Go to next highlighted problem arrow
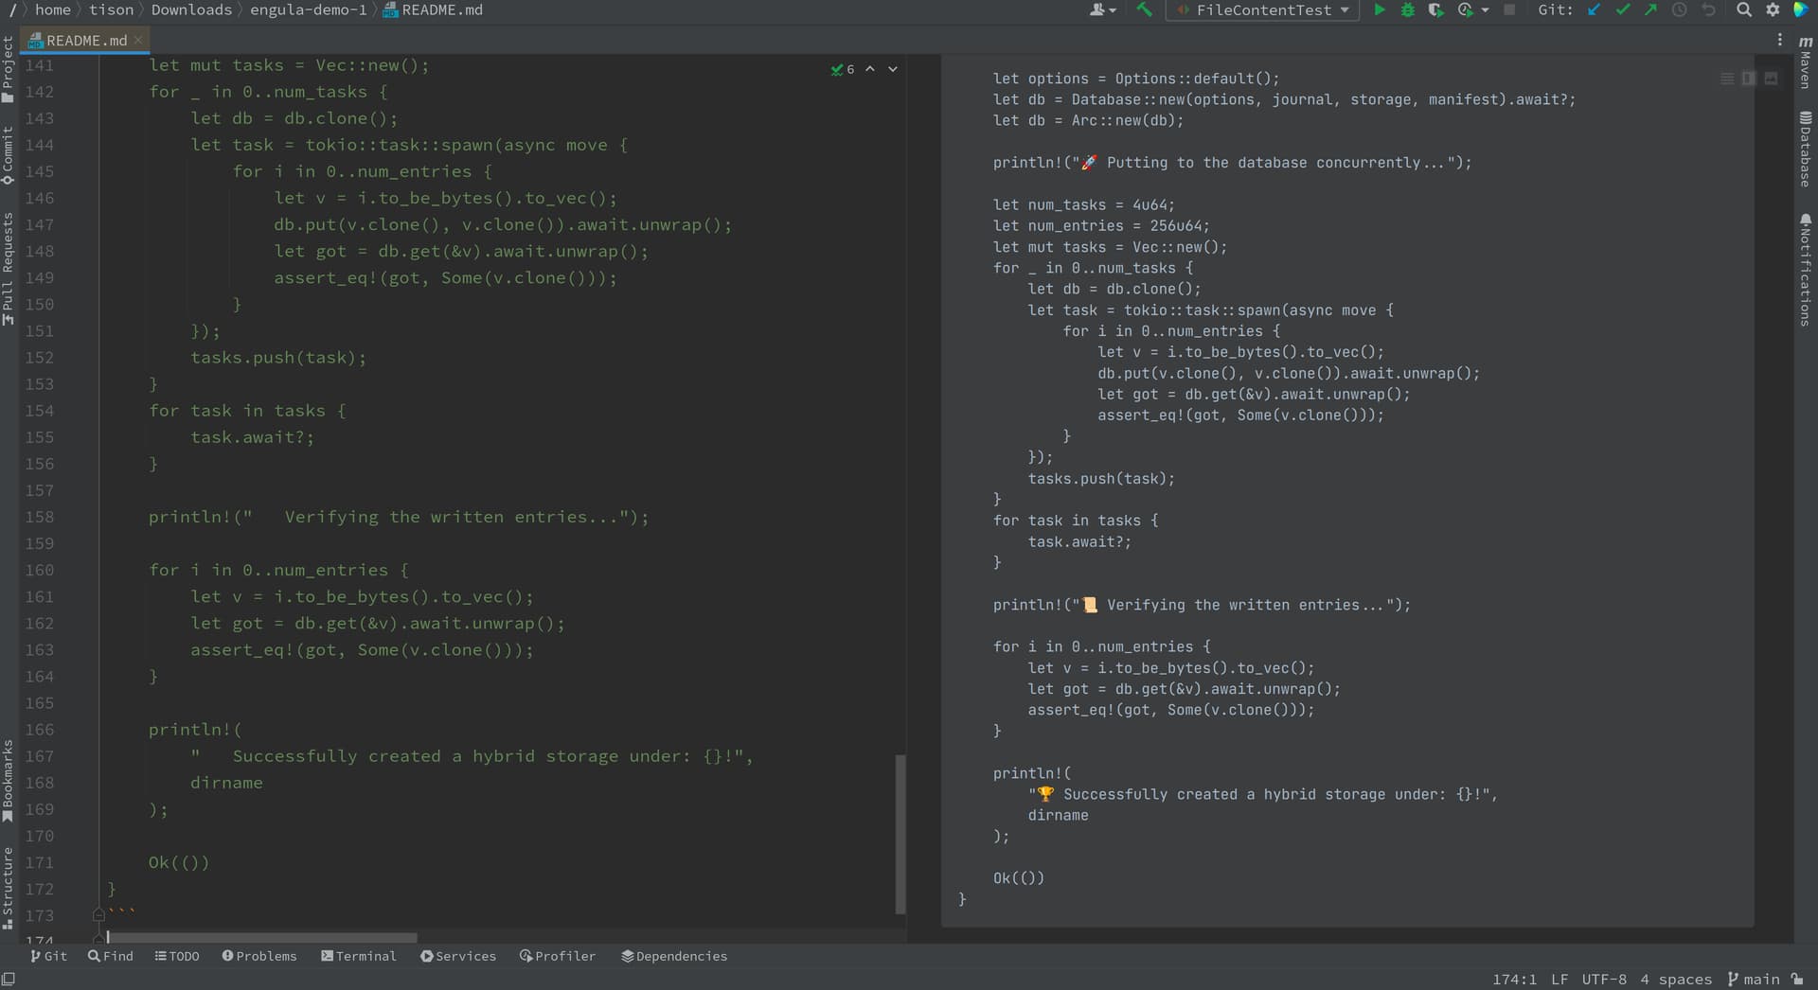The image size is (1818, 990). pos(893,69)
